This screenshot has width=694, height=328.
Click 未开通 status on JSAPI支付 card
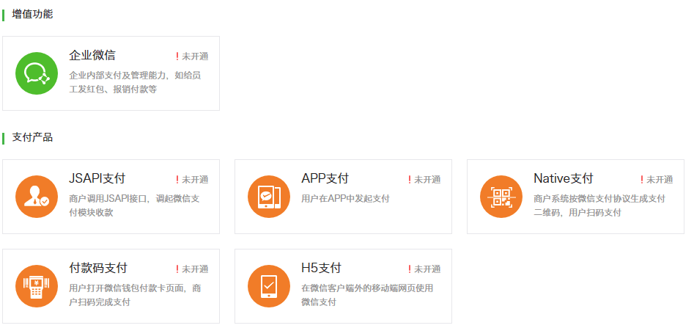pyautogui.click(x=192, y=180)
